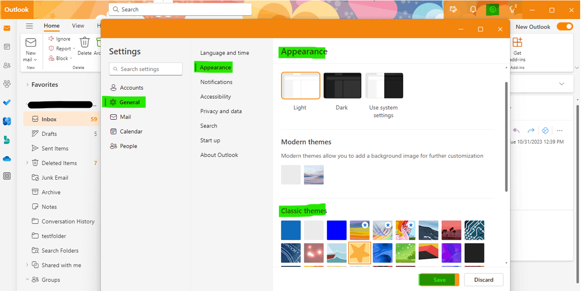
Task: Open the Inbox folder
Action: tap(61, 119)
